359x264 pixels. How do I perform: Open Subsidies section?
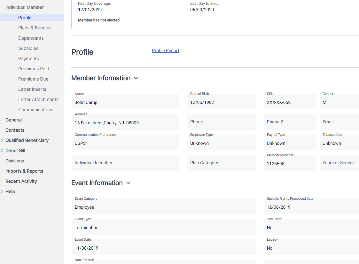point(28,48)
